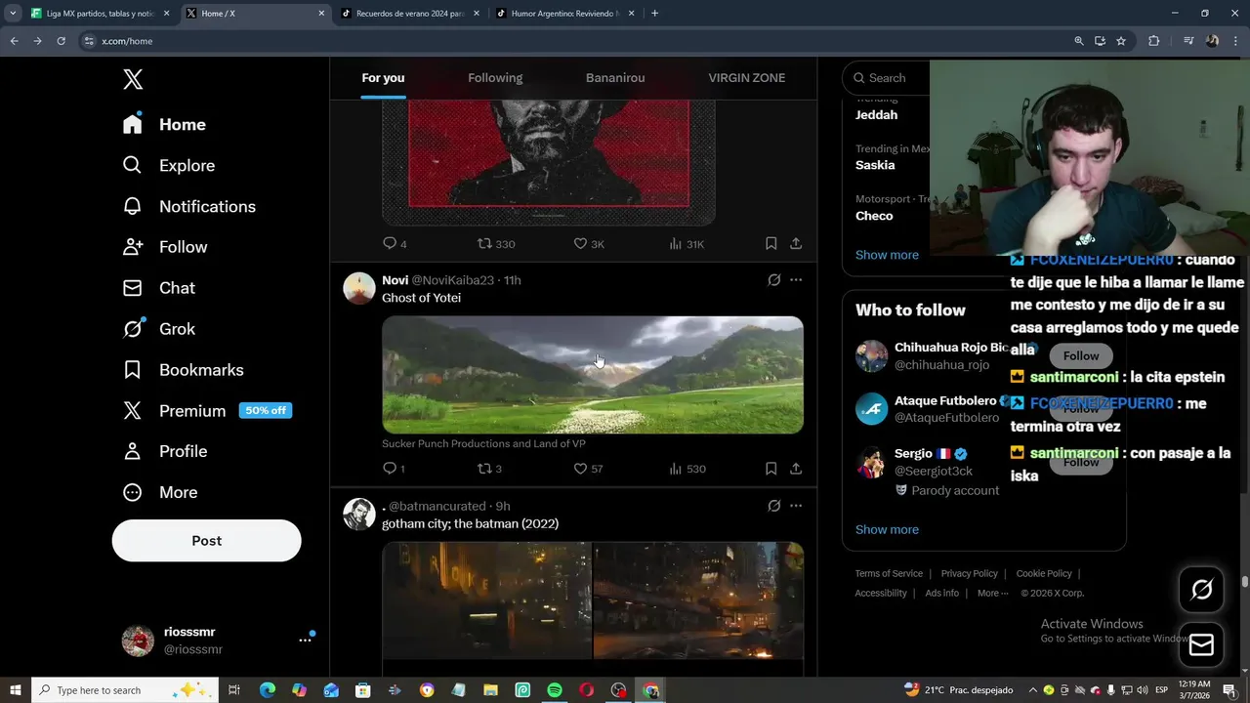The width and height of the screenshot is (1250, 703).
Task: Switch to the Following tab
Action: click(x=495, y=78)
